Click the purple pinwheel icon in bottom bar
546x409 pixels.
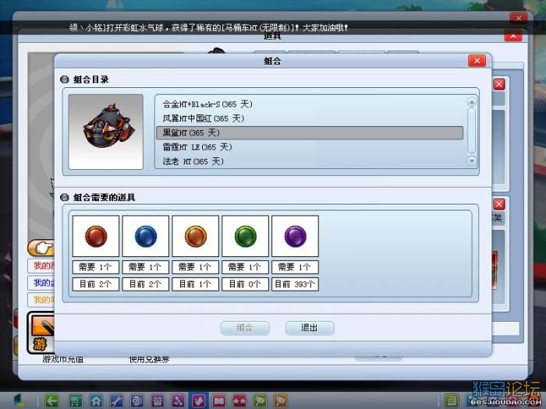click(178, 400)
